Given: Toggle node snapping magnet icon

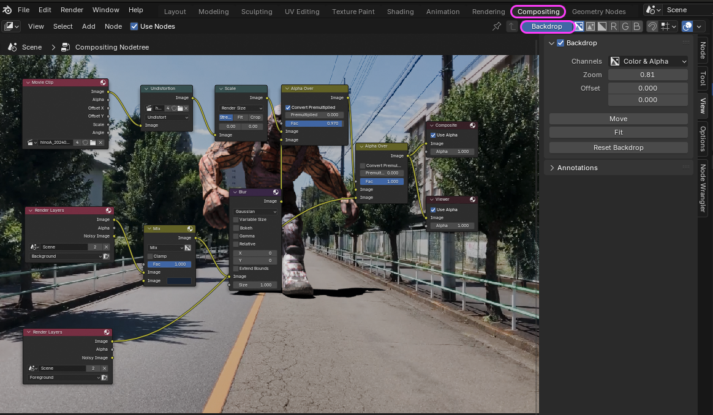Looking at the screenshot, I should point(652,26).
